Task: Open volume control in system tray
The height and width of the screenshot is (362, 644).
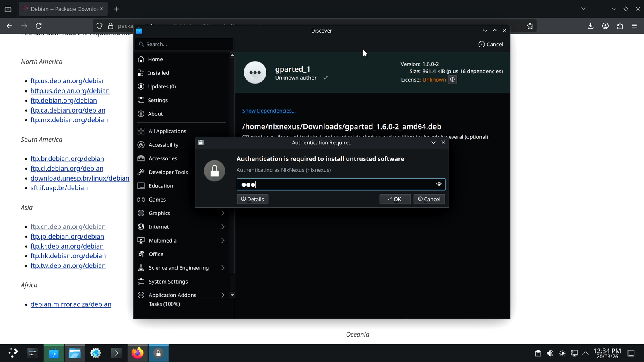Action: 550,353
